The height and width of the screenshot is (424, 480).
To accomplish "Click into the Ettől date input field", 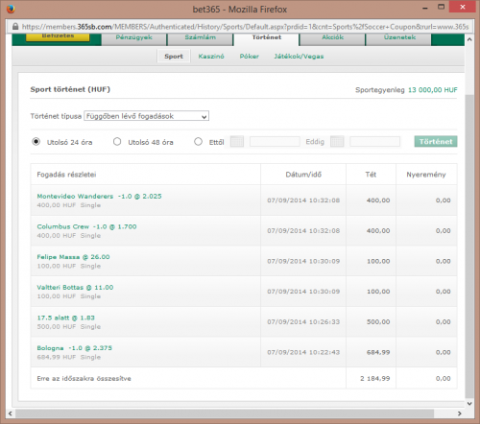I will point(275,141).
